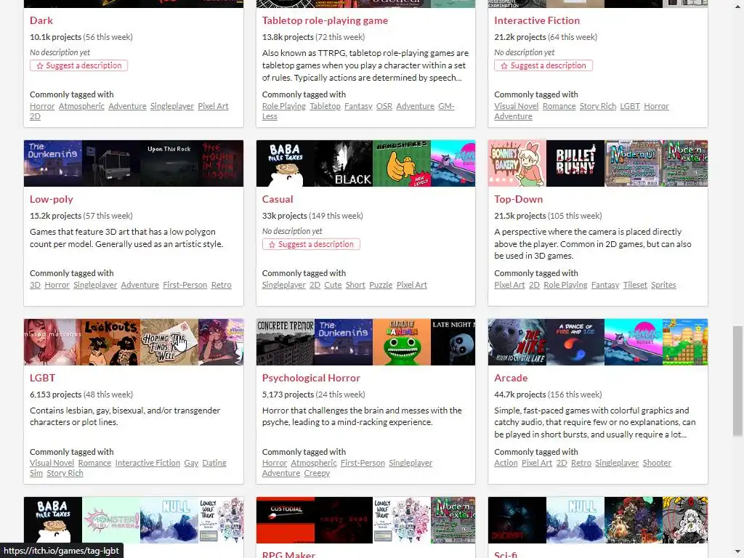
Task: Open the RPG Maker tag heading
Action: coord(288,554)
